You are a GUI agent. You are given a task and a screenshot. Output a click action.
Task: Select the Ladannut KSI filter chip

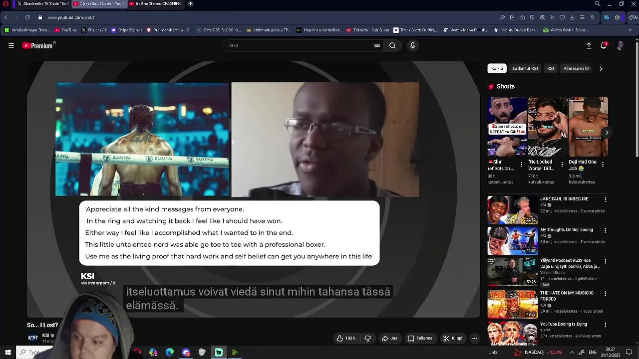(525, 68)
